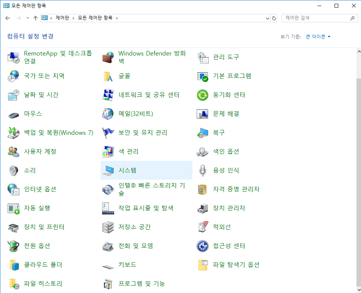Image resolution: width=361 pixels, height=293 pixels.
Task: Click the 프로그램 및 기능 icon
Action: pyautogui.click(x=108, y=284)
